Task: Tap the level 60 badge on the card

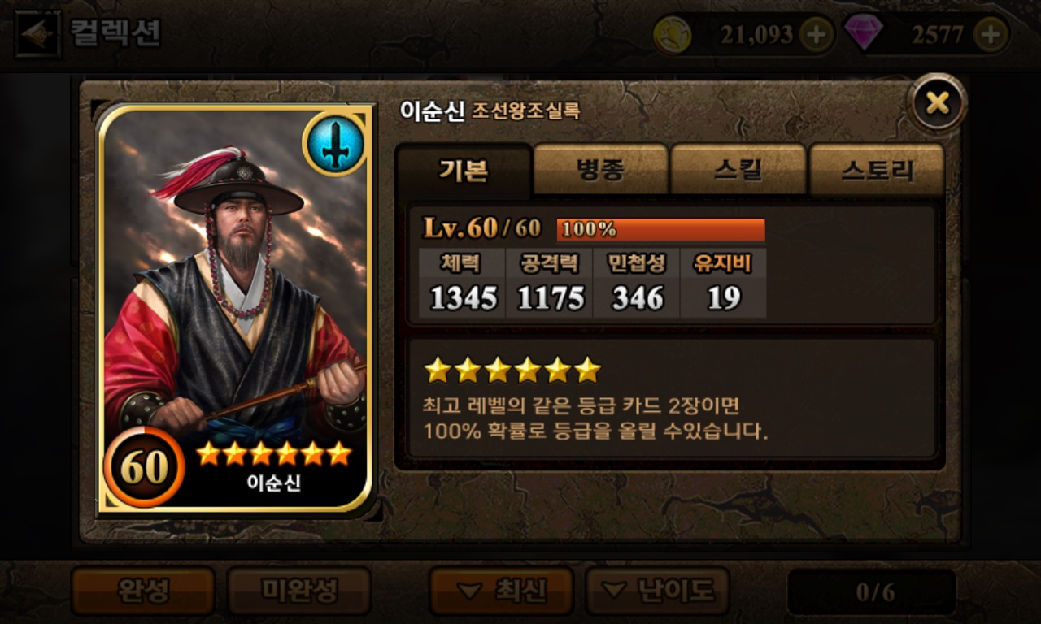Action: coord(145,466)
